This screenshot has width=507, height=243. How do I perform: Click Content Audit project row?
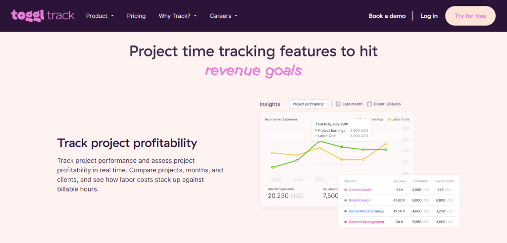pos(399,190)
